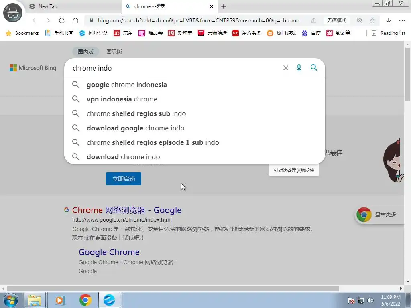Switch to the 国际版 search tab
The width and height of the screenshot is (411, 308).
coord(114,52)
